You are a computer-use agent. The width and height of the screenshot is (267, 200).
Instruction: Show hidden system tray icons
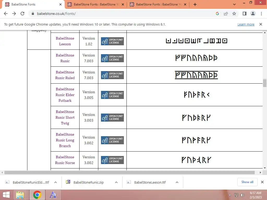(x=230, y=195)
